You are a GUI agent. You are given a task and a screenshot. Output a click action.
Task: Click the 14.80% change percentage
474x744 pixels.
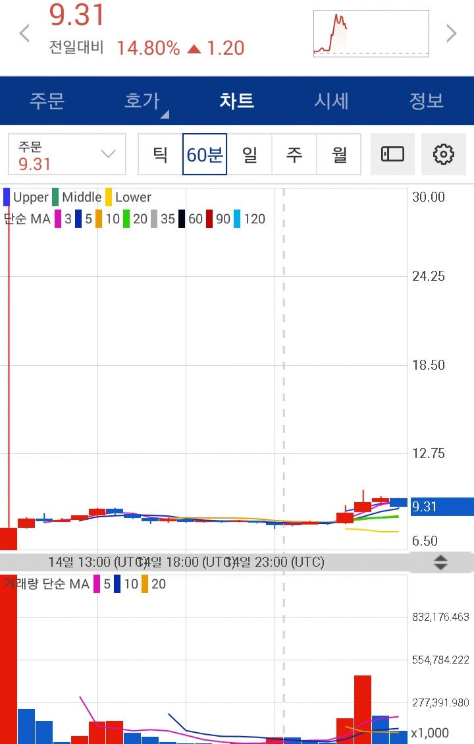tap(148, 48)
